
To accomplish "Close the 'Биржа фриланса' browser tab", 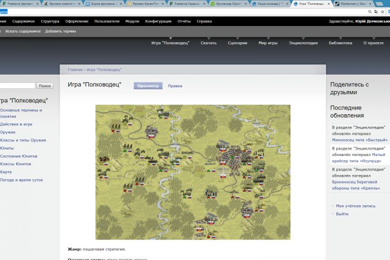I will click(x=121, y=4).
